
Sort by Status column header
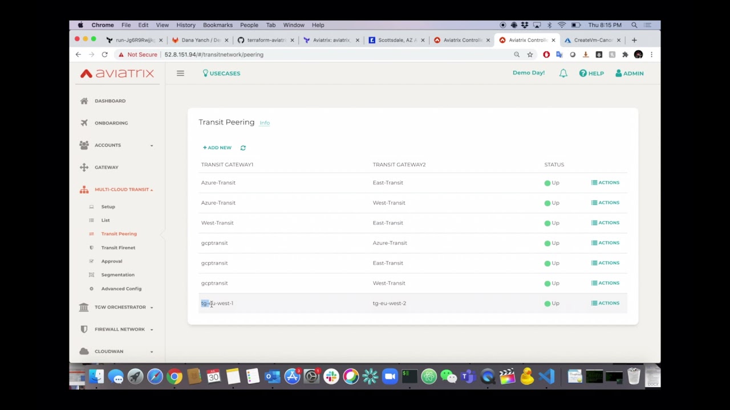pos(554,165)
